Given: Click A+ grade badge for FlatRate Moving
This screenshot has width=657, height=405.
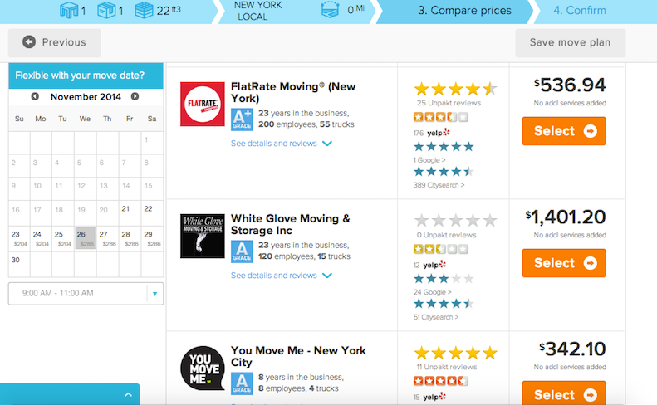Looking at the screenshot, I should point(242,120).
